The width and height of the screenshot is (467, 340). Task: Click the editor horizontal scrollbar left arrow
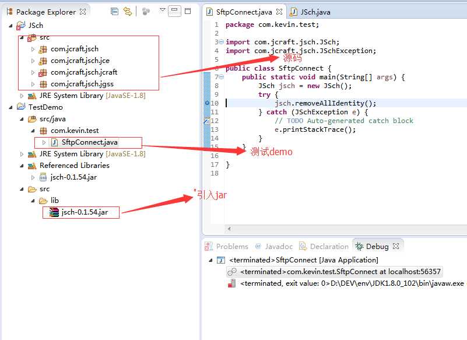[229, 229]
